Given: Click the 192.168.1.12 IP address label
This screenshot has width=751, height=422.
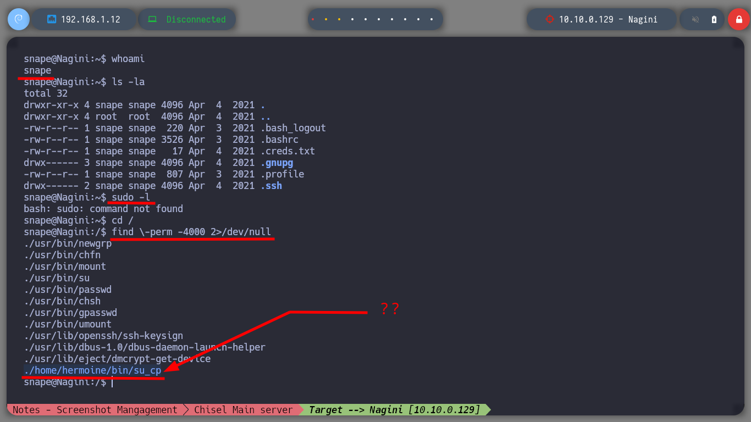Looking at the screenshot, I should (x=91, y=19).
